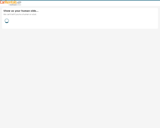Click the 'expedia group' wordmark
The width and height of the screenshot is (160, 128).
13,5
